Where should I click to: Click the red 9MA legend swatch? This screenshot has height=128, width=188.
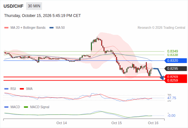click(22, 89)
